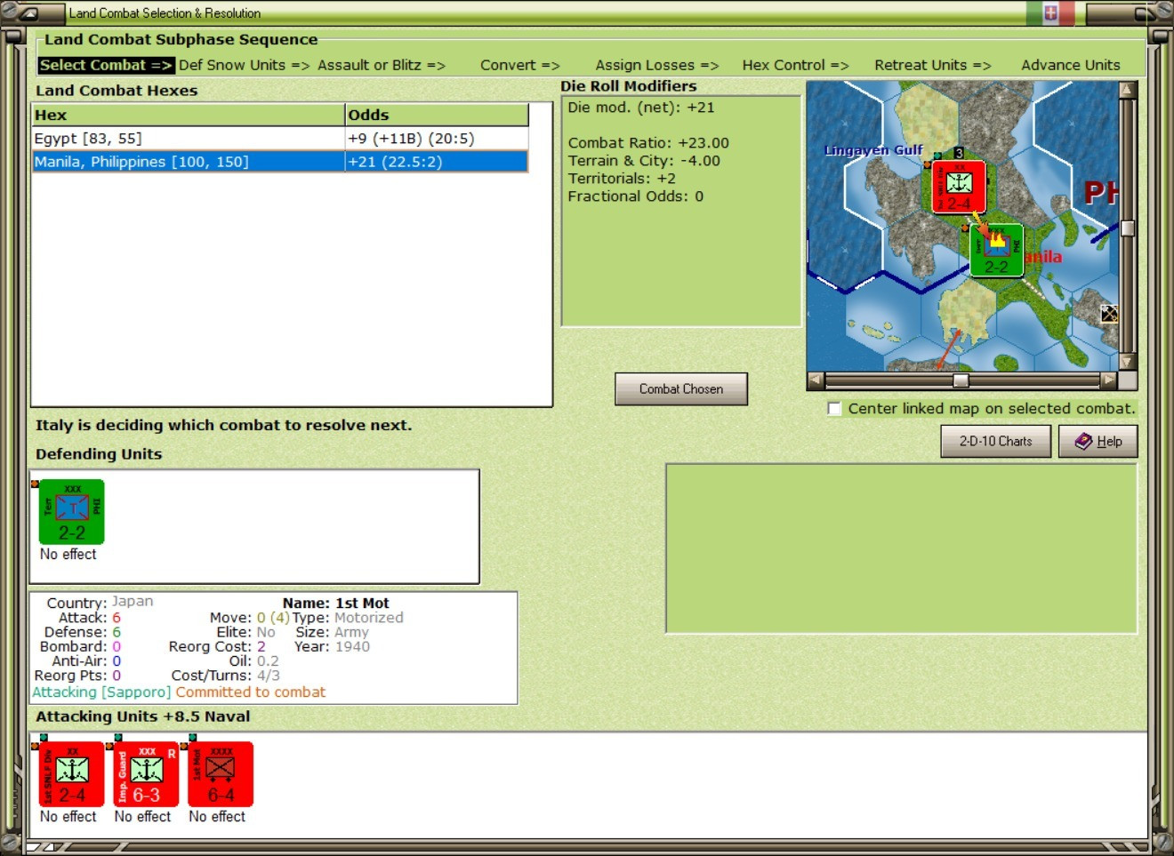Click the map scroll left arrow
The width and height of the screenshot is (1174, 856).
click(816, 380)
